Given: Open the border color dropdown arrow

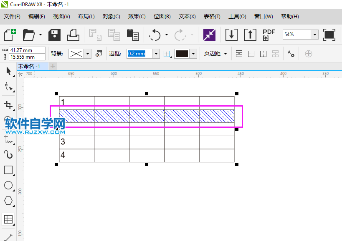Looking at the screenshot, I should tap(193, 54).
